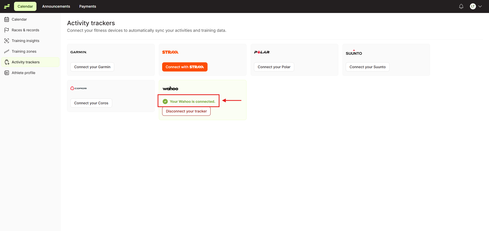Click the 'Activity trackers' page heading
489x231 pixels.
[x=91, y=23]
